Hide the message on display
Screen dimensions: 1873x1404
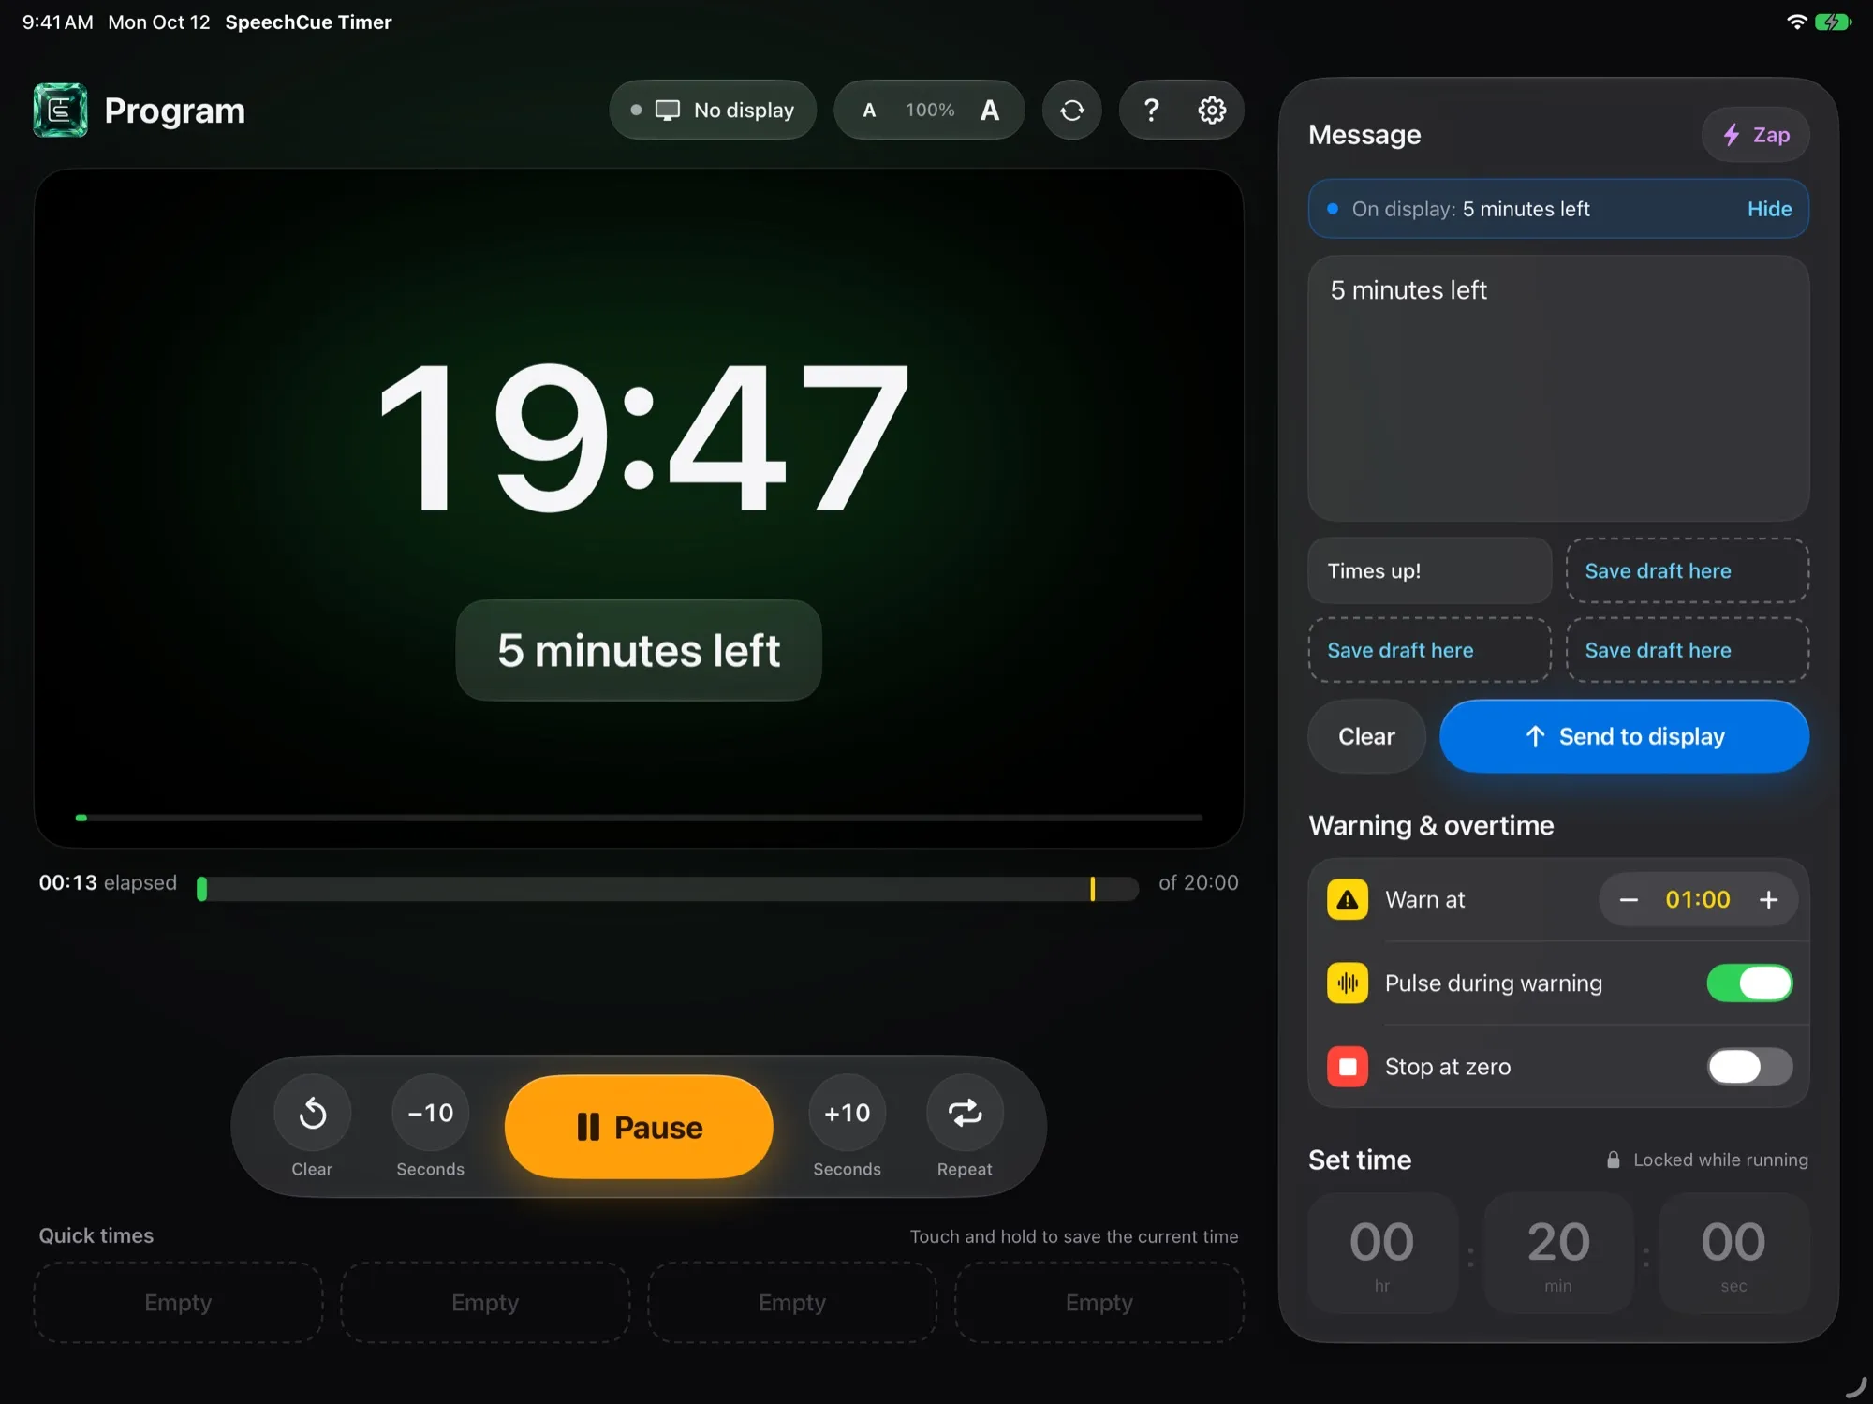click(1769, 209)
